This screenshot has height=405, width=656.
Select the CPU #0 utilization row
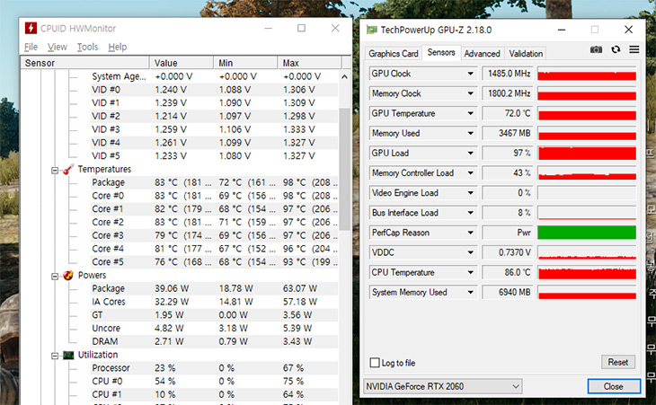(214, 381)
